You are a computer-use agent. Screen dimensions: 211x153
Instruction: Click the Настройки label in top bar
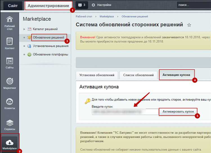[104, 5]
